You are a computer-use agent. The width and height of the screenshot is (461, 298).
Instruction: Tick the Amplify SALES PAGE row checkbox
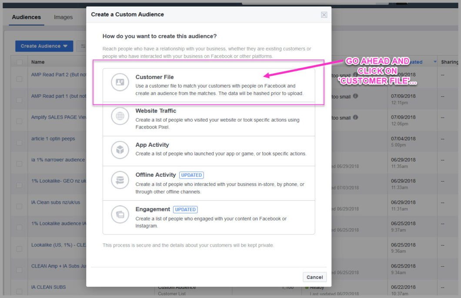click(20, 121)
